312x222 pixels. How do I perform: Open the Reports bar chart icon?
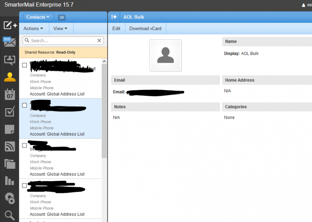[9, 181]
